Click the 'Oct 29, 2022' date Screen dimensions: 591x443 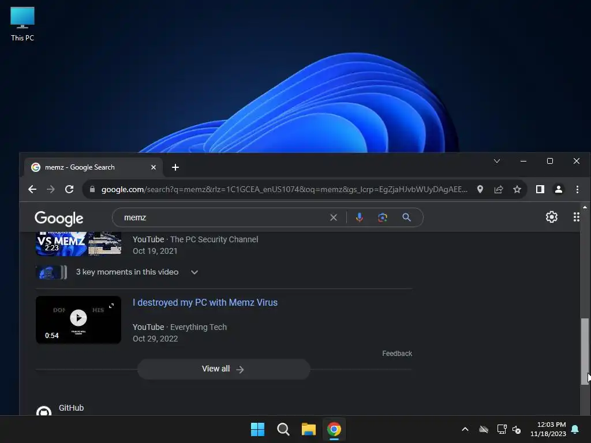pos(155,339)
